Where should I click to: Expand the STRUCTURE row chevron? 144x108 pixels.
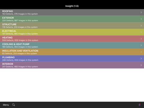(141, 25)
